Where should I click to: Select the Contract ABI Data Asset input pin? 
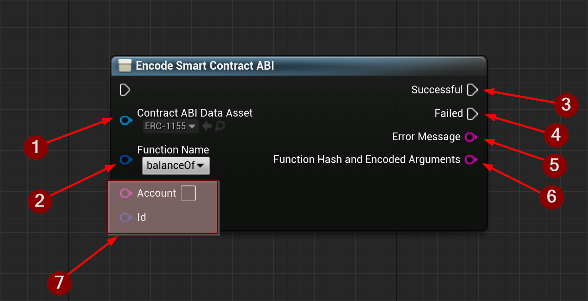(x=126, y=120)
